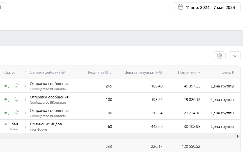Click the download report arrow icon
Screen dimensions: 243x152
[x=235, y=56]
